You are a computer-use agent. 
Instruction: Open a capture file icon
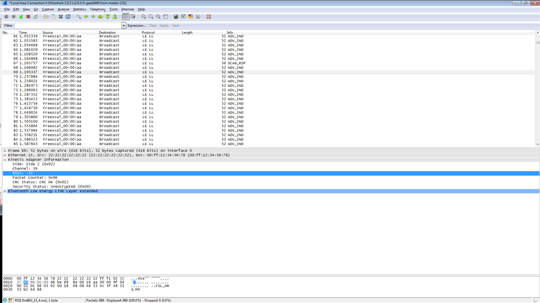[46, 17]
